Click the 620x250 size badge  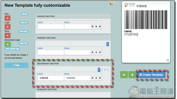(23, 32)
